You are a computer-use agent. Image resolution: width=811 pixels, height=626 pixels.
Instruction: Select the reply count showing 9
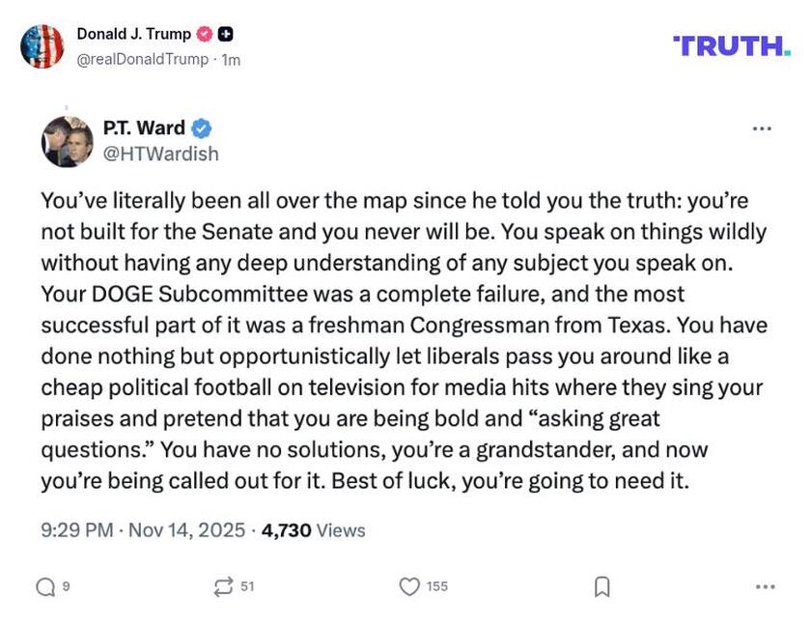(64, 583)
